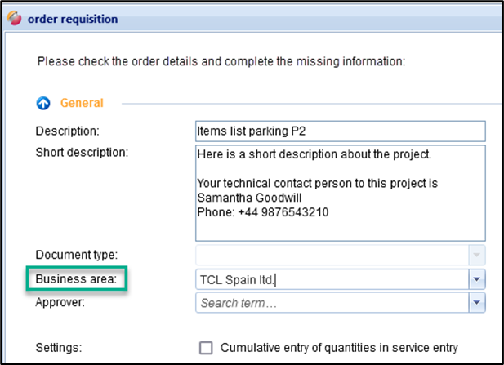504x365 pixels.
Task: Click the Description label
Action: pos(67,131)
